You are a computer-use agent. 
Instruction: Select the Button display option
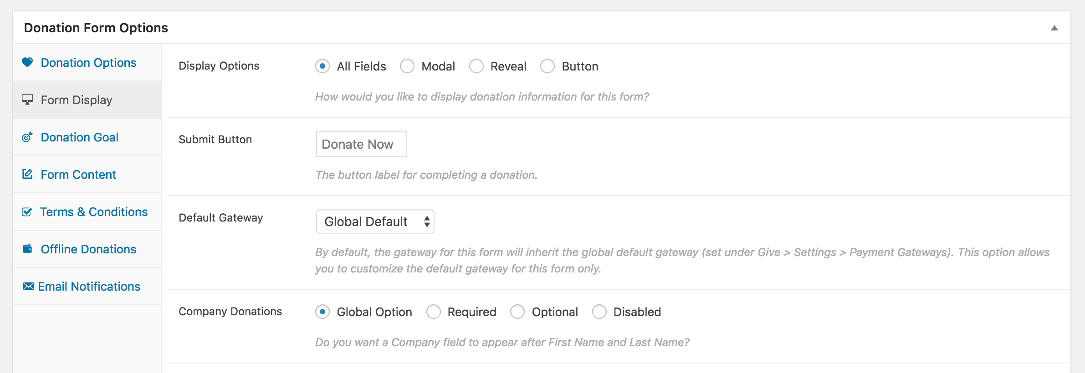[x=548, y=66]
